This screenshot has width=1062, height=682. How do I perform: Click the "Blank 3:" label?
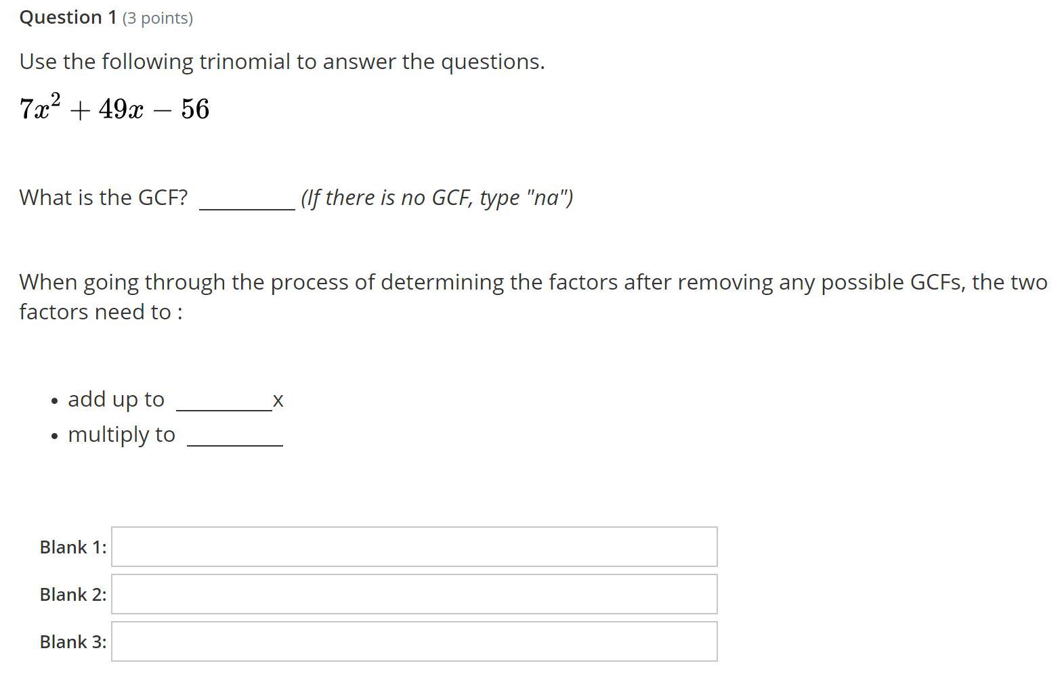click(73, 641)
